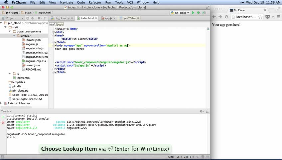Screen dimensions: 282x160
Task: Click Pocket extension icon in browser
Action: click(268, 17)
